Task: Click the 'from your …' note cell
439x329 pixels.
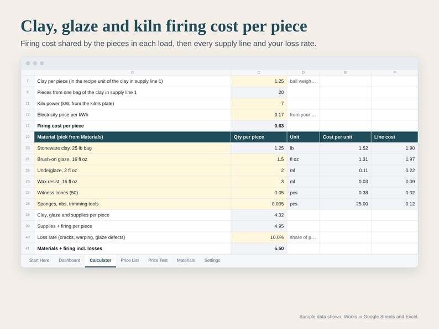Action: (x=303, y=115)
